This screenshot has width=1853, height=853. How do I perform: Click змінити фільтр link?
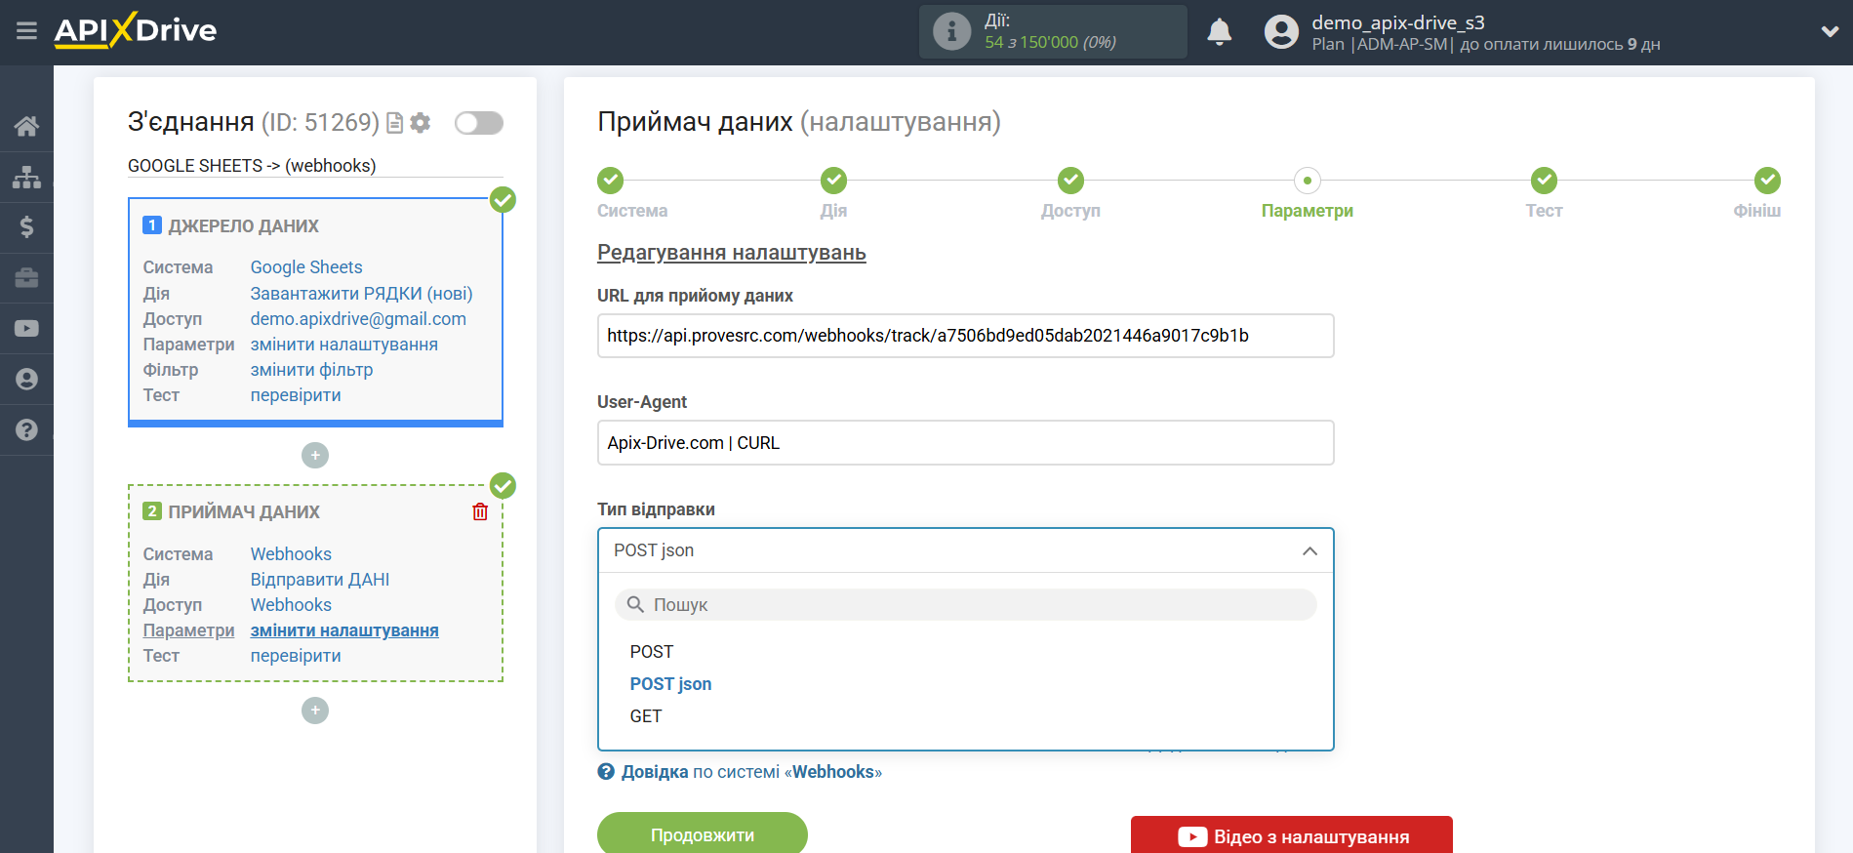[x=312, y=370]
